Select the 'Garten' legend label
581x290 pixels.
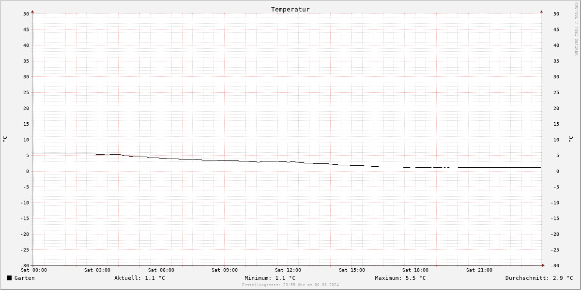[24, 278]
